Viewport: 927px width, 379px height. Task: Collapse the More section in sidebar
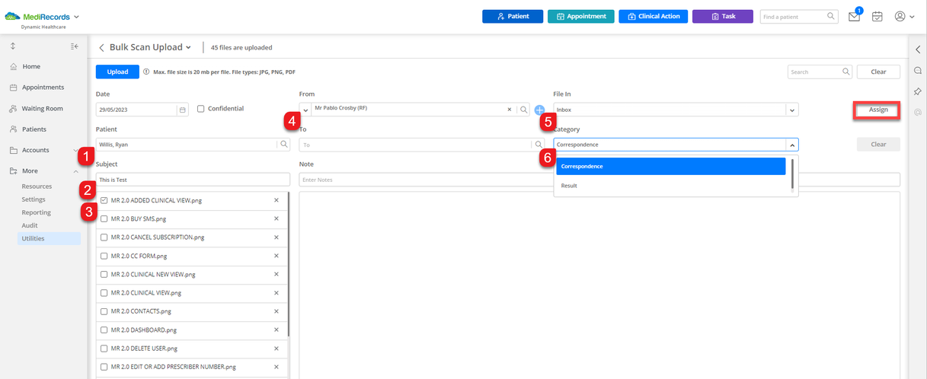pyautogui.click(x=75, y=171)
